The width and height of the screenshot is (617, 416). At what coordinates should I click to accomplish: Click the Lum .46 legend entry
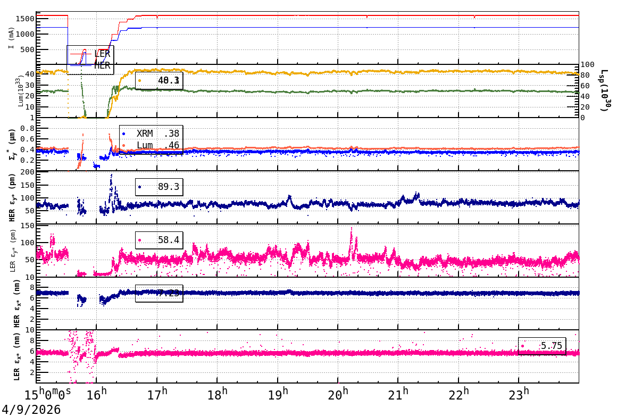(x=151, y=145)
